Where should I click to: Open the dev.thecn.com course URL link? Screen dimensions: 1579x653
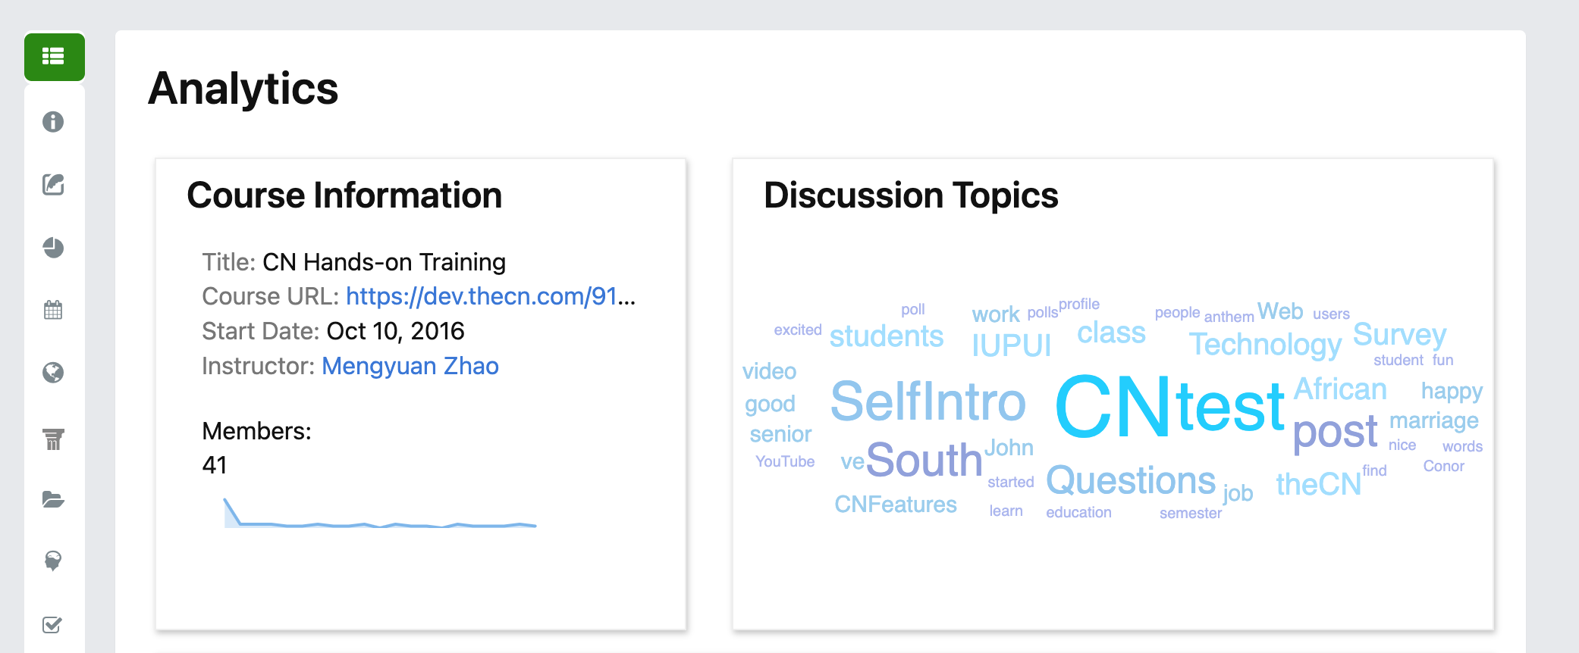[x=491, y=296]
